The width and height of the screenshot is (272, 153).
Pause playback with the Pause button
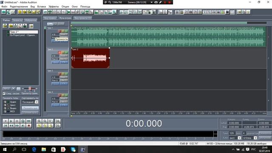coord(17,121)
